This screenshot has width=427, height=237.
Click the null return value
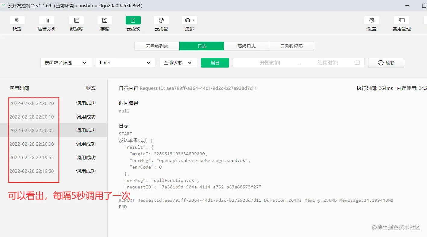[124, 111]
